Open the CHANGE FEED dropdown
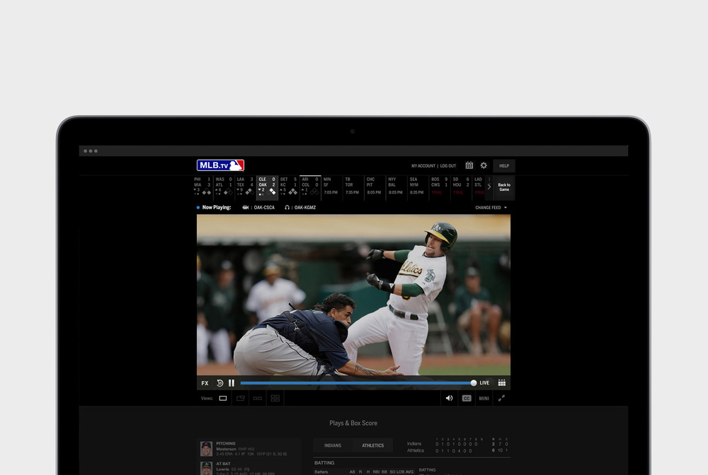 click(x=491, y=208)
